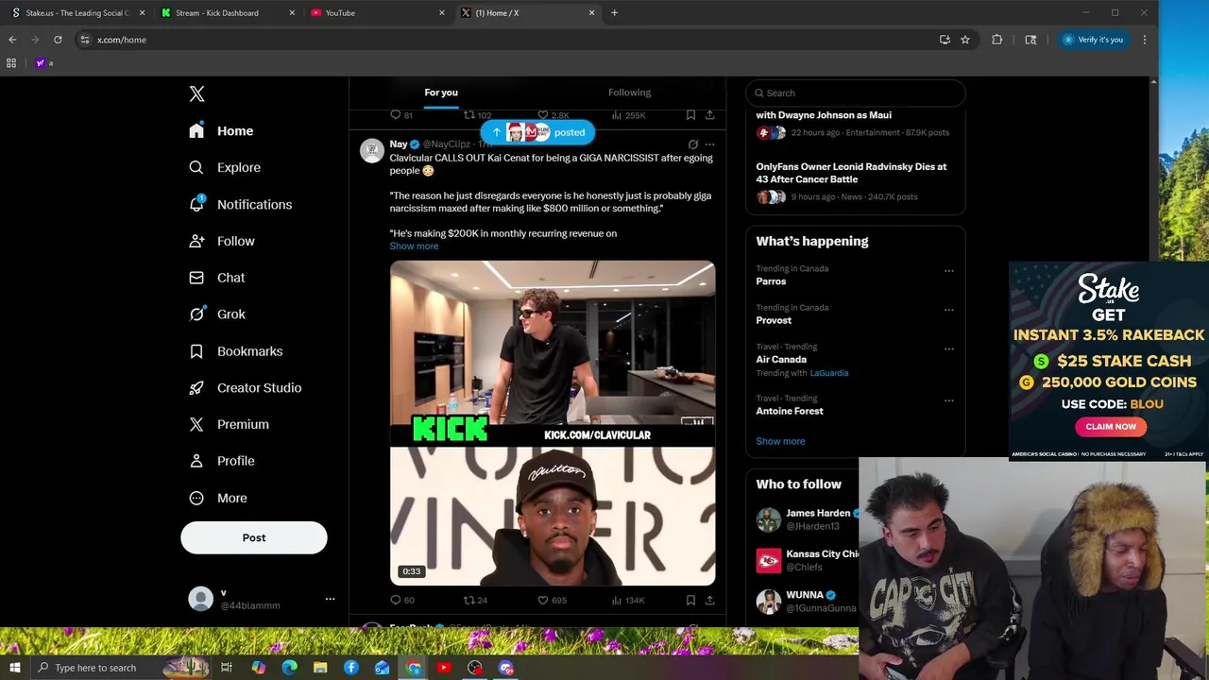
Task: Open options for the Provost trend
Action: click(949, 310)
